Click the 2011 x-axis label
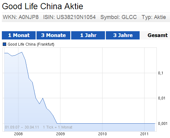The width and height of the screenshot is (170, 138). click(145, 134)
